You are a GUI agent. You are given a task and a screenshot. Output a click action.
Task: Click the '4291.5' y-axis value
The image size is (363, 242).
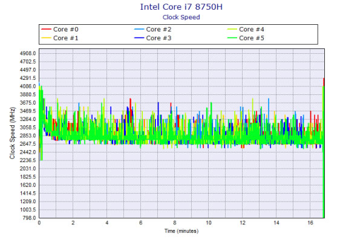pos(28,78)
